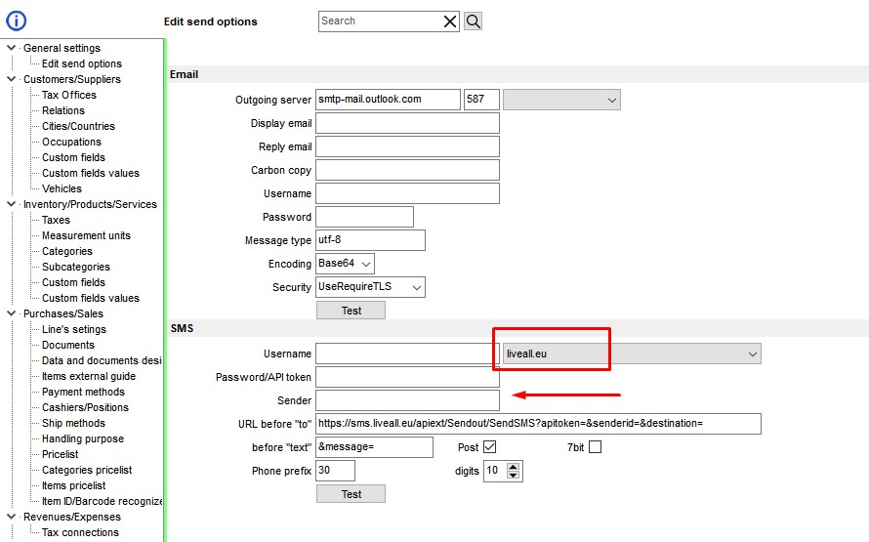Open Occupations in the sidebar
The height and width of the screenshot is (542, 869).
tap(71, 142)
